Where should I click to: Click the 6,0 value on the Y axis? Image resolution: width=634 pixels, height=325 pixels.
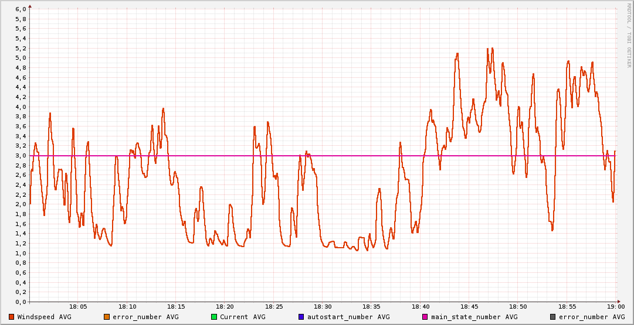[x=20, y=9]
